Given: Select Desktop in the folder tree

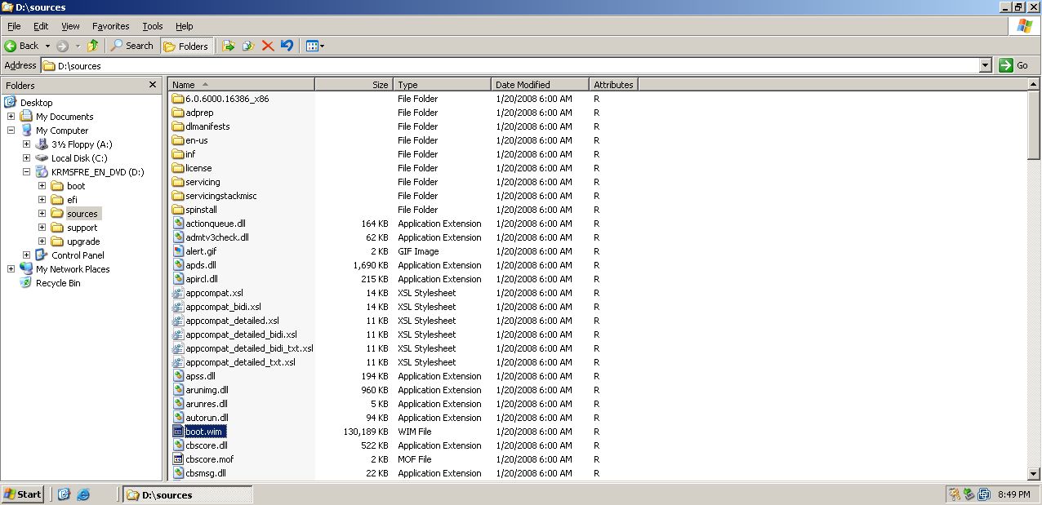Looking at the screenshot, I should (x=37, y=103).
